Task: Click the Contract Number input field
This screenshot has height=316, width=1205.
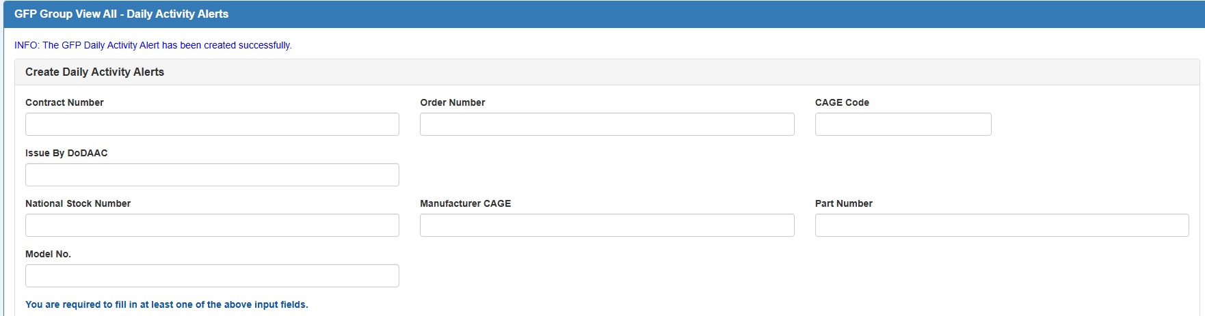Action: 212,124
